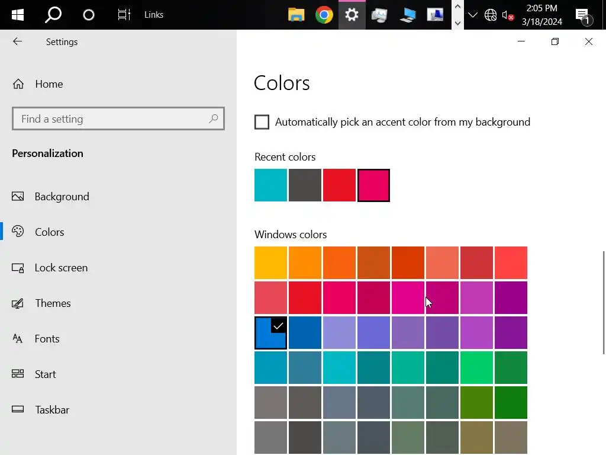Select the yellow-gold Windows color swatch
The width and height of the screenshot is (606, 455).
(x=270, y=262)
